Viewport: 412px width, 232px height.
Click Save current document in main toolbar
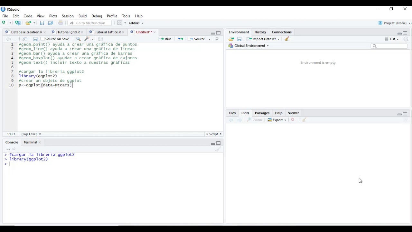pyautogui.click(x=42, y=23)
